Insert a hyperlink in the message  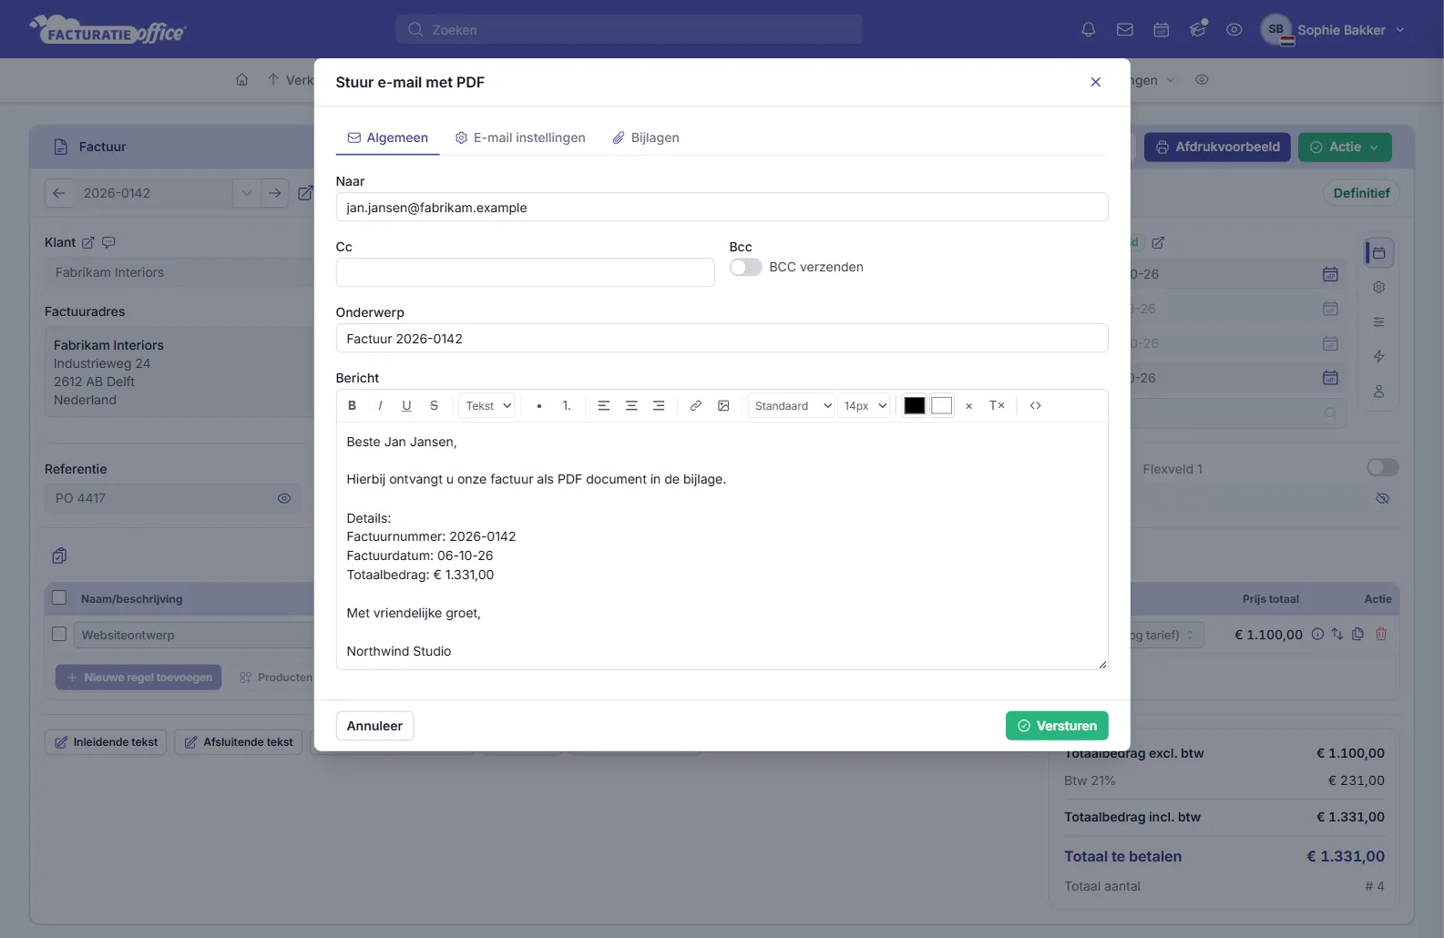tap(696, 406)
